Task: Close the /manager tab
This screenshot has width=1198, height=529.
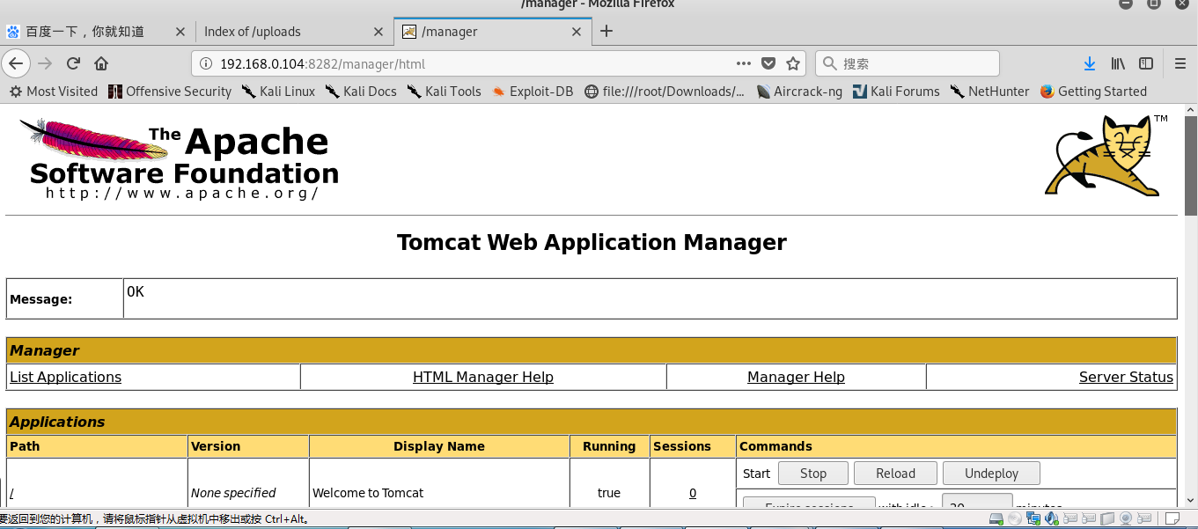Action: pos(577,32)
